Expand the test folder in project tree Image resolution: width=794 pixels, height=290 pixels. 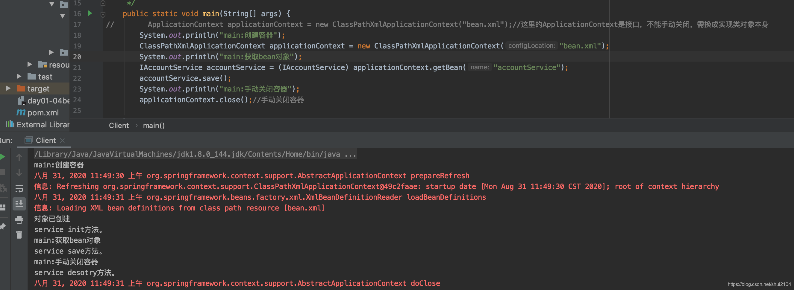(x=19, y=76)
